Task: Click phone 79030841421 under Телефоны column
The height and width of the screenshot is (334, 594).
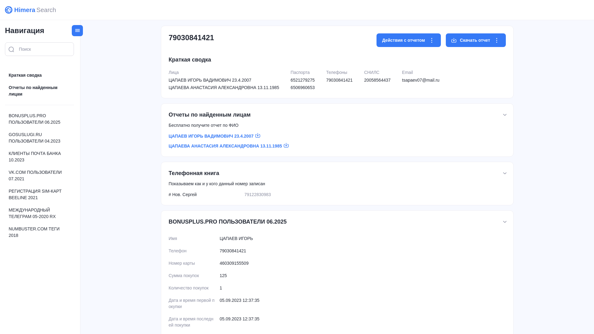Action: tap(339, 80)
